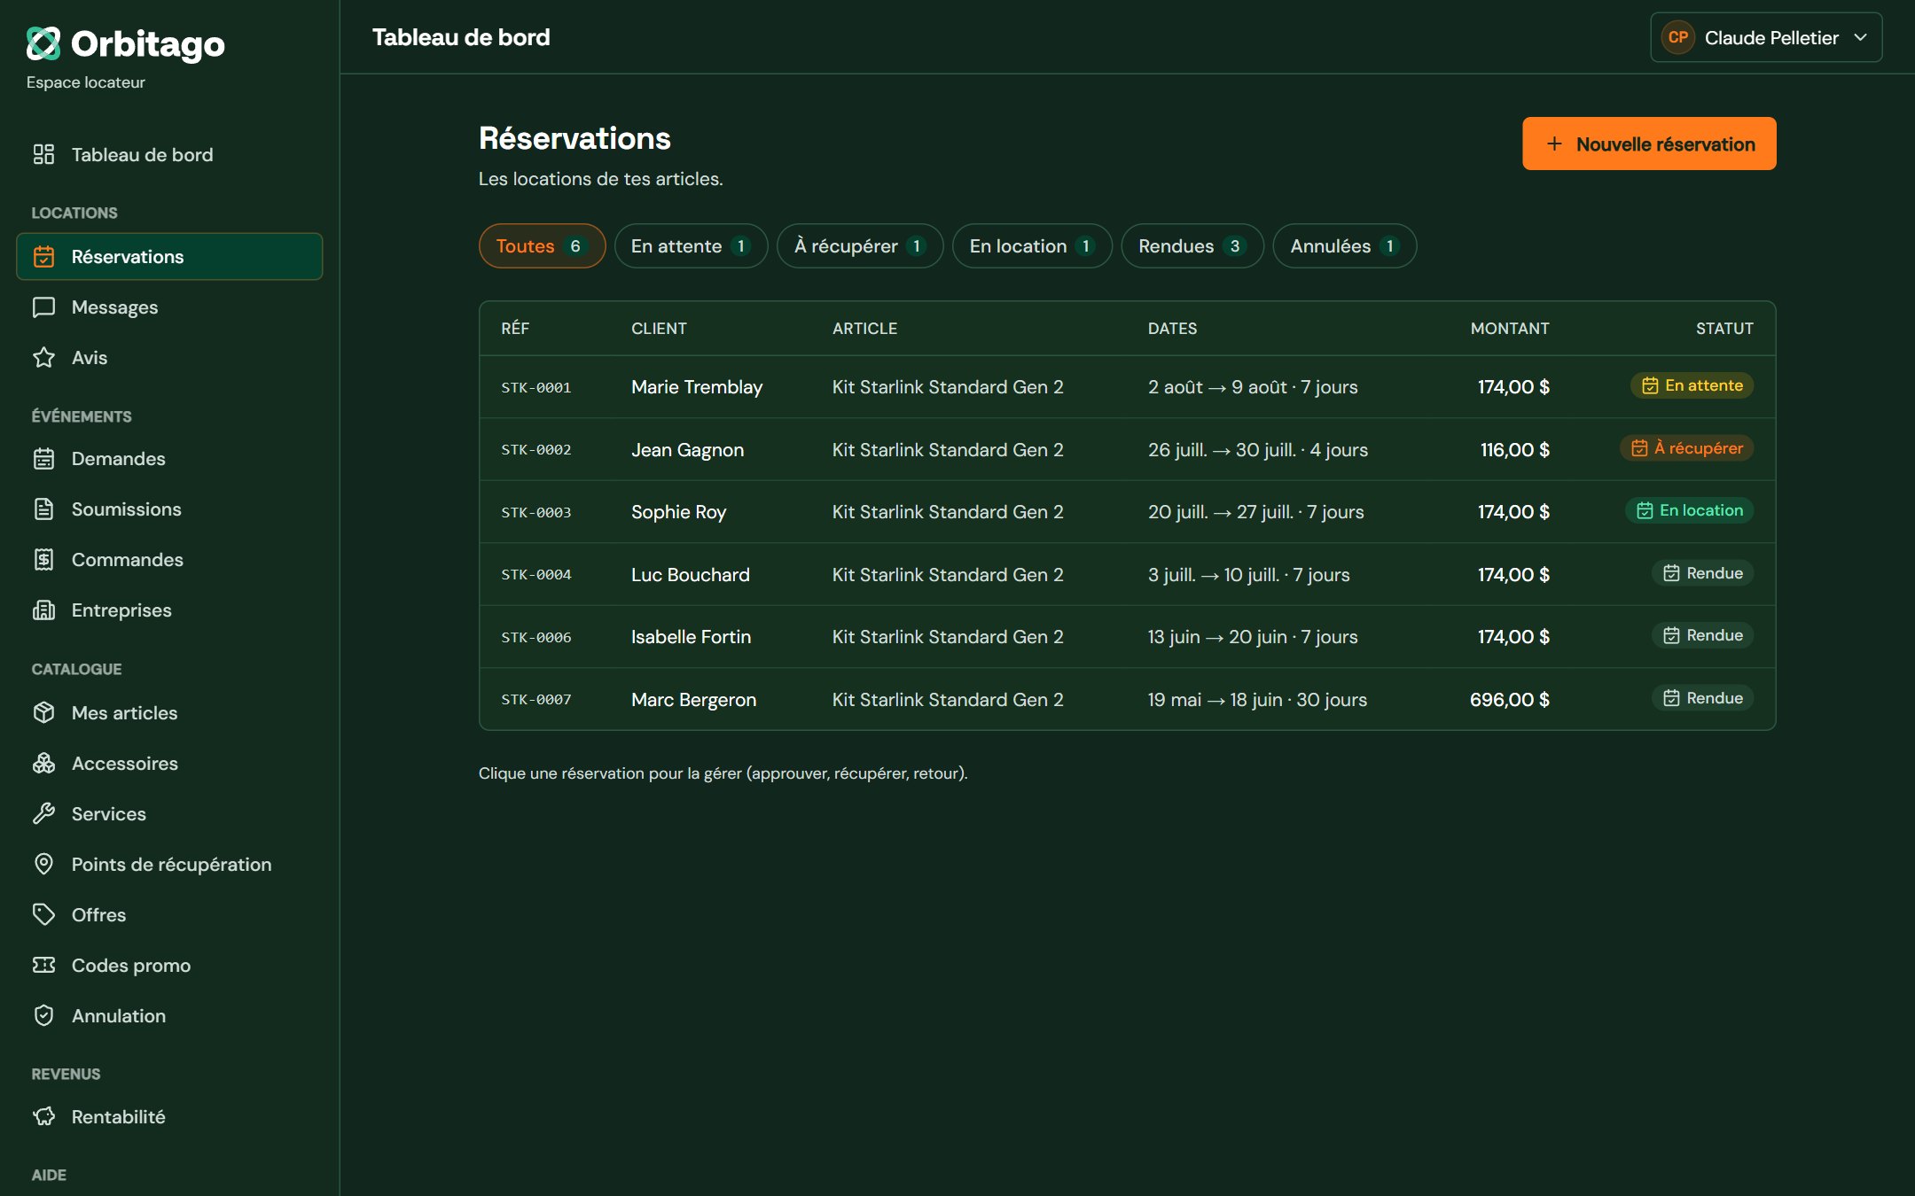Open reservation reference STK-0001
Viewport: 1915px width, 1196px height.
[535, 387]
